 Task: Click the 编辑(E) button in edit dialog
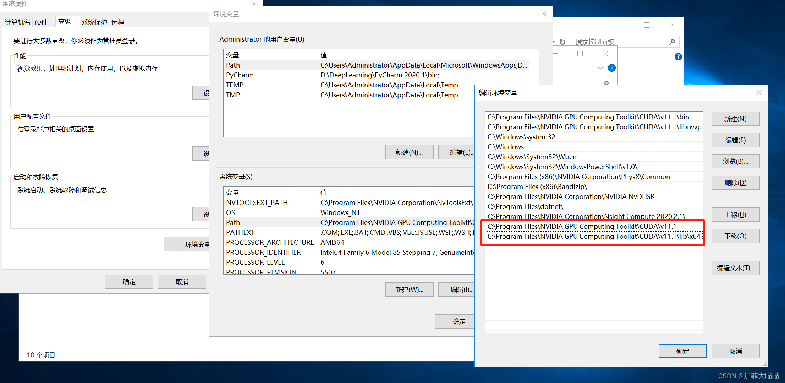pos(735,140)
